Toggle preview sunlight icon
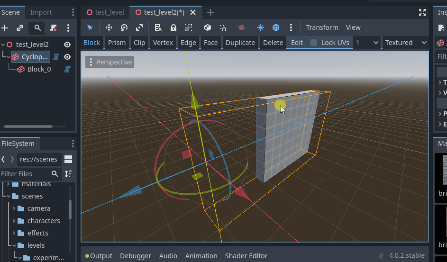 coord(261,27)
